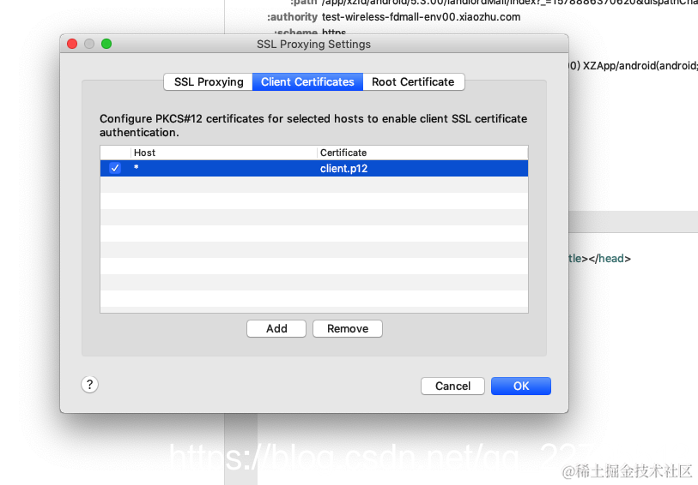Click XZApp/android user-agent text in background window
Viewport: 698px width, 485px height.
coord(640,66)
